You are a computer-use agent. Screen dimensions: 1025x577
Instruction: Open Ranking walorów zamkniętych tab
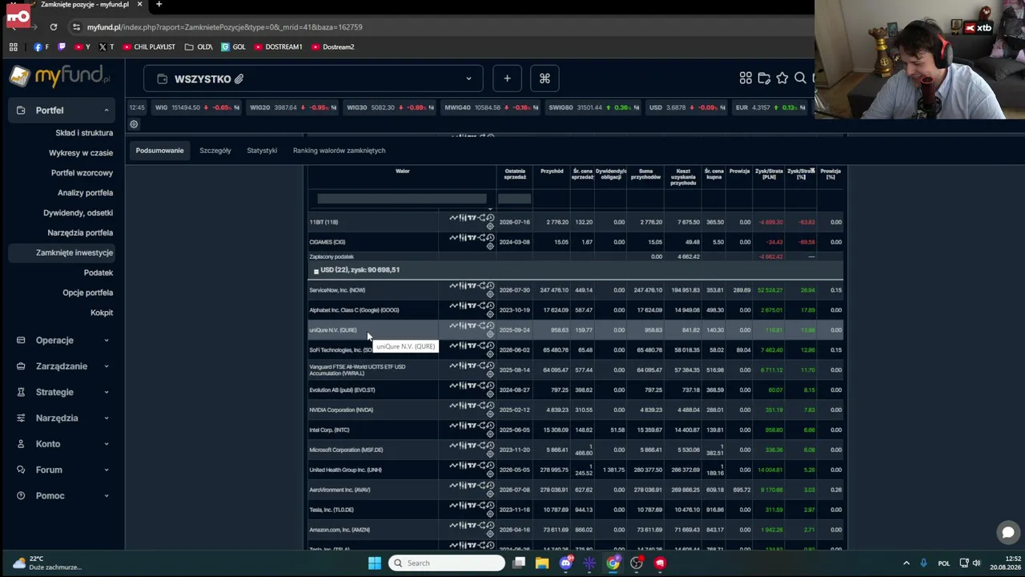(339, 151)
